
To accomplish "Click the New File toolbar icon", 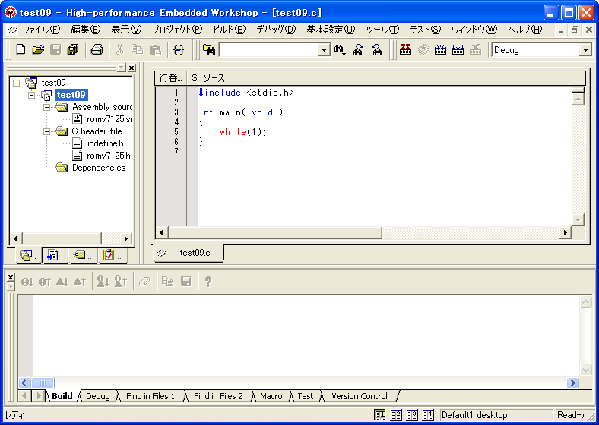I will (21, 50).
